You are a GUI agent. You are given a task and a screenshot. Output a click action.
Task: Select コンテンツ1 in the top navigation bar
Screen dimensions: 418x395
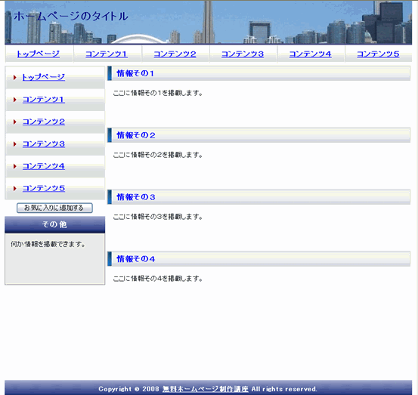click(x=107, y=54)
